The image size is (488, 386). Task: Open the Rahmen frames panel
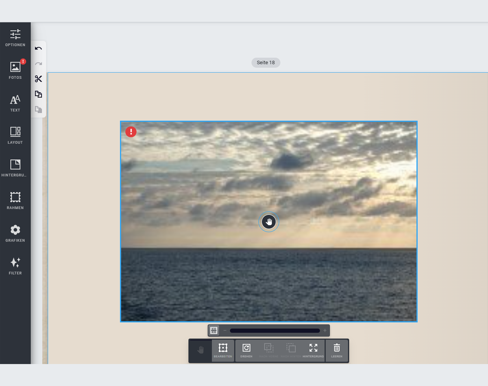coord(15,201)
